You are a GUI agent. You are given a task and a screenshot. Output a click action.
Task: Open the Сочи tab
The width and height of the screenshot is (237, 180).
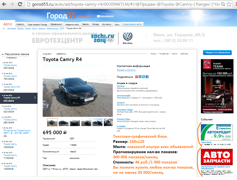pyautogui.click(x=117, y=24)
